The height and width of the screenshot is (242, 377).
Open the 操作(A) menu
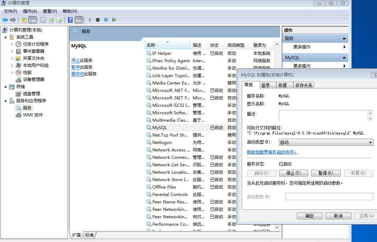click(x=30, y=11)
